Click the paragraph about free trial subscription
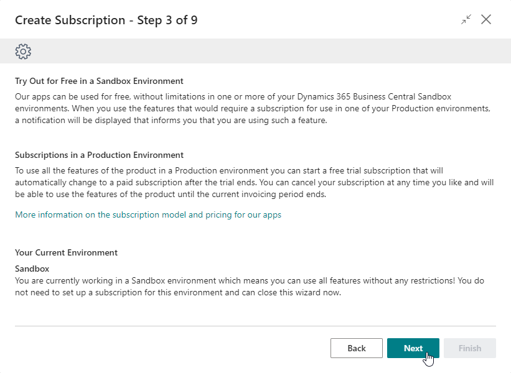This screenshot has height=373, width=511. coord(249,182)
